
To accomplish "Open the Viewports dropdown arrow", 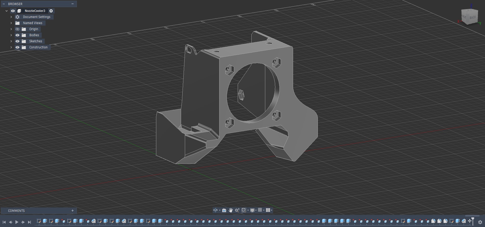I will [x=272, y=210].
